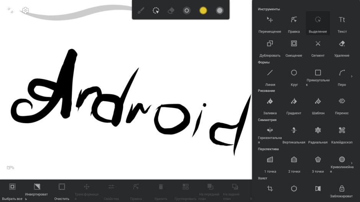The height and width of the screenshot is (202, 360).
Task: Click Очистить clear selection
Action: pyautogui.click(x=62, y=191)
